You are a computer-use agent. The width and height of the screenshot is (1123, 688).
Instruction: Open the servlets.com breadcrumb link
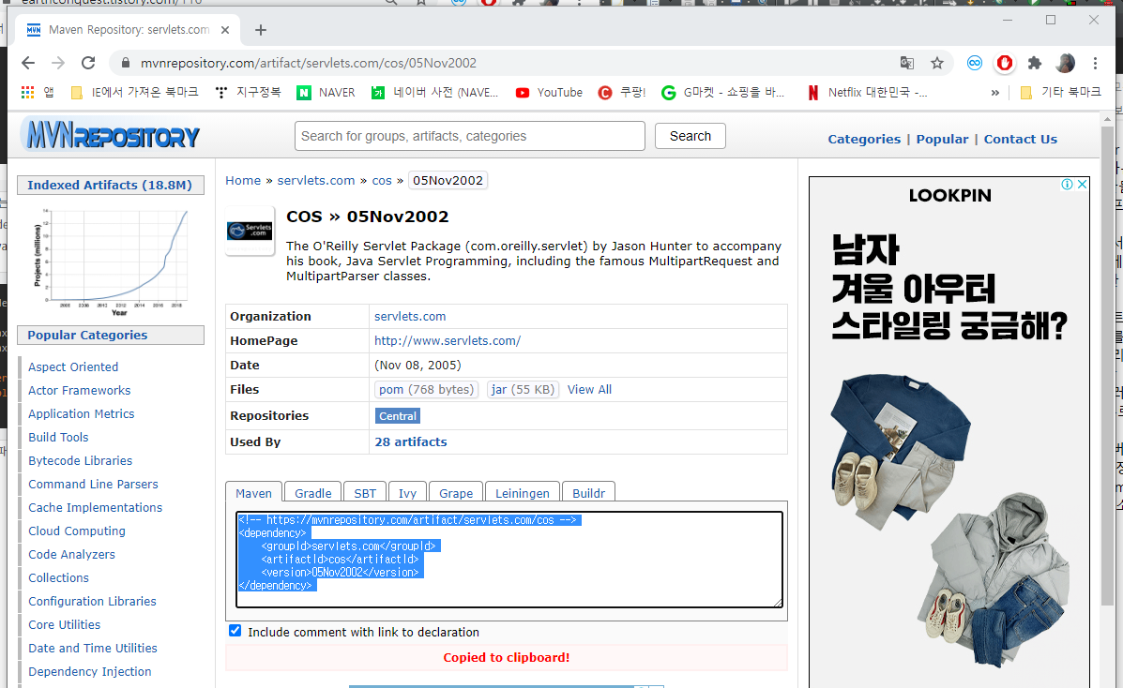pyautogui.click(x=316, y=180)
